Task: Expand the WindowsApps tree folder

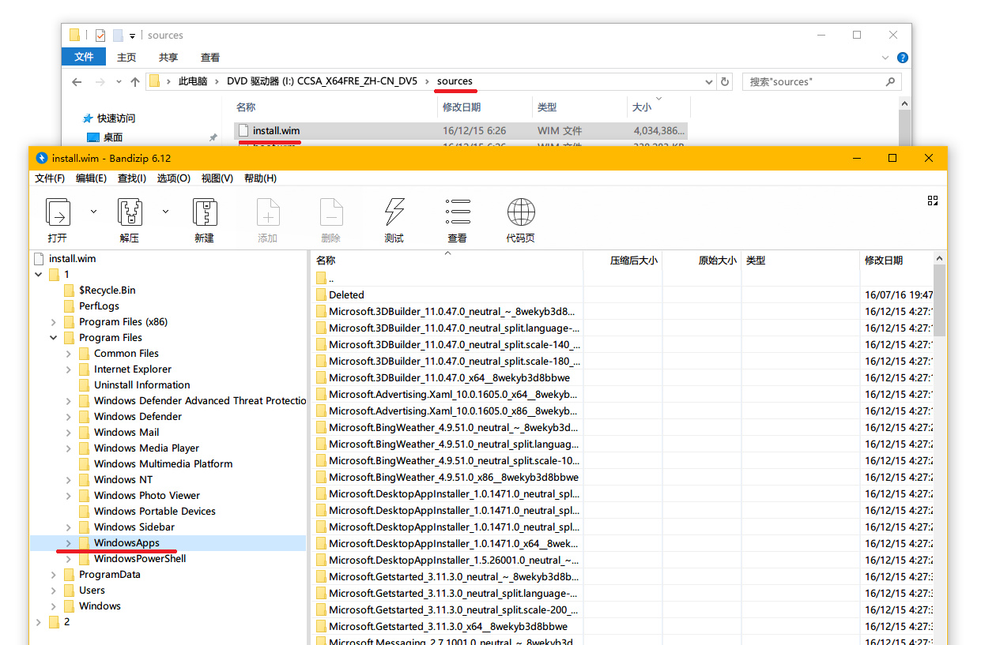Action: (x=69, y=543)
